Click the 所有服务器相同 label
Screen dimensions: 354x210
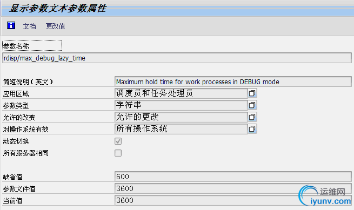[26, 153]
